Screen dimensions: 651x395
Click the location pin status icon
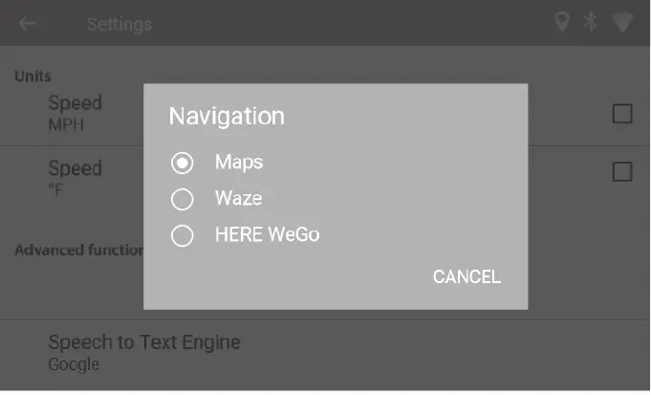click(562, 23)
